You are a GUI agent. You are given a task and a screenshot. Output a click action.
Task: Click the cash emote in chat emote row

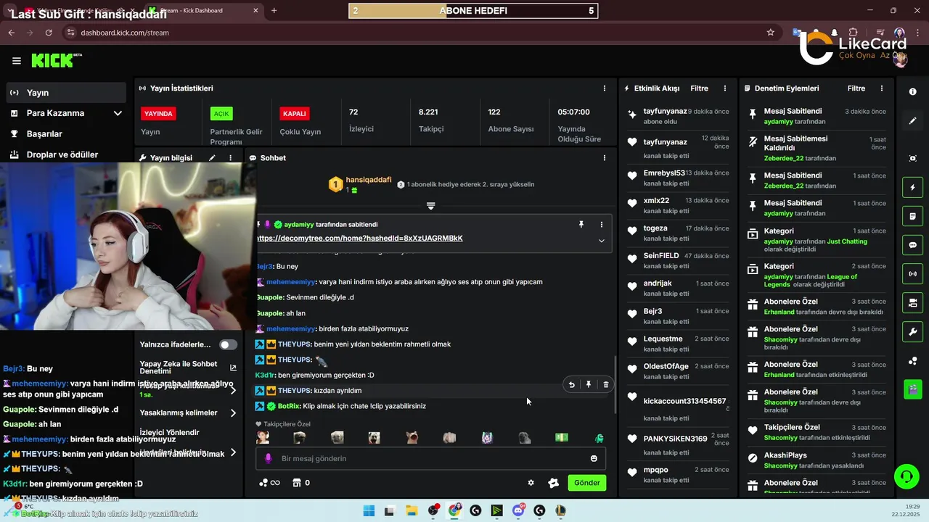tap(562, 438)
